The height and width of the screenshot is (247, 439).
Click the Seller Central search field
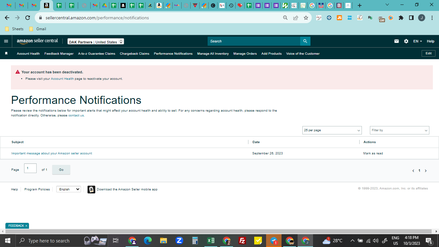[x=254, y=41]
